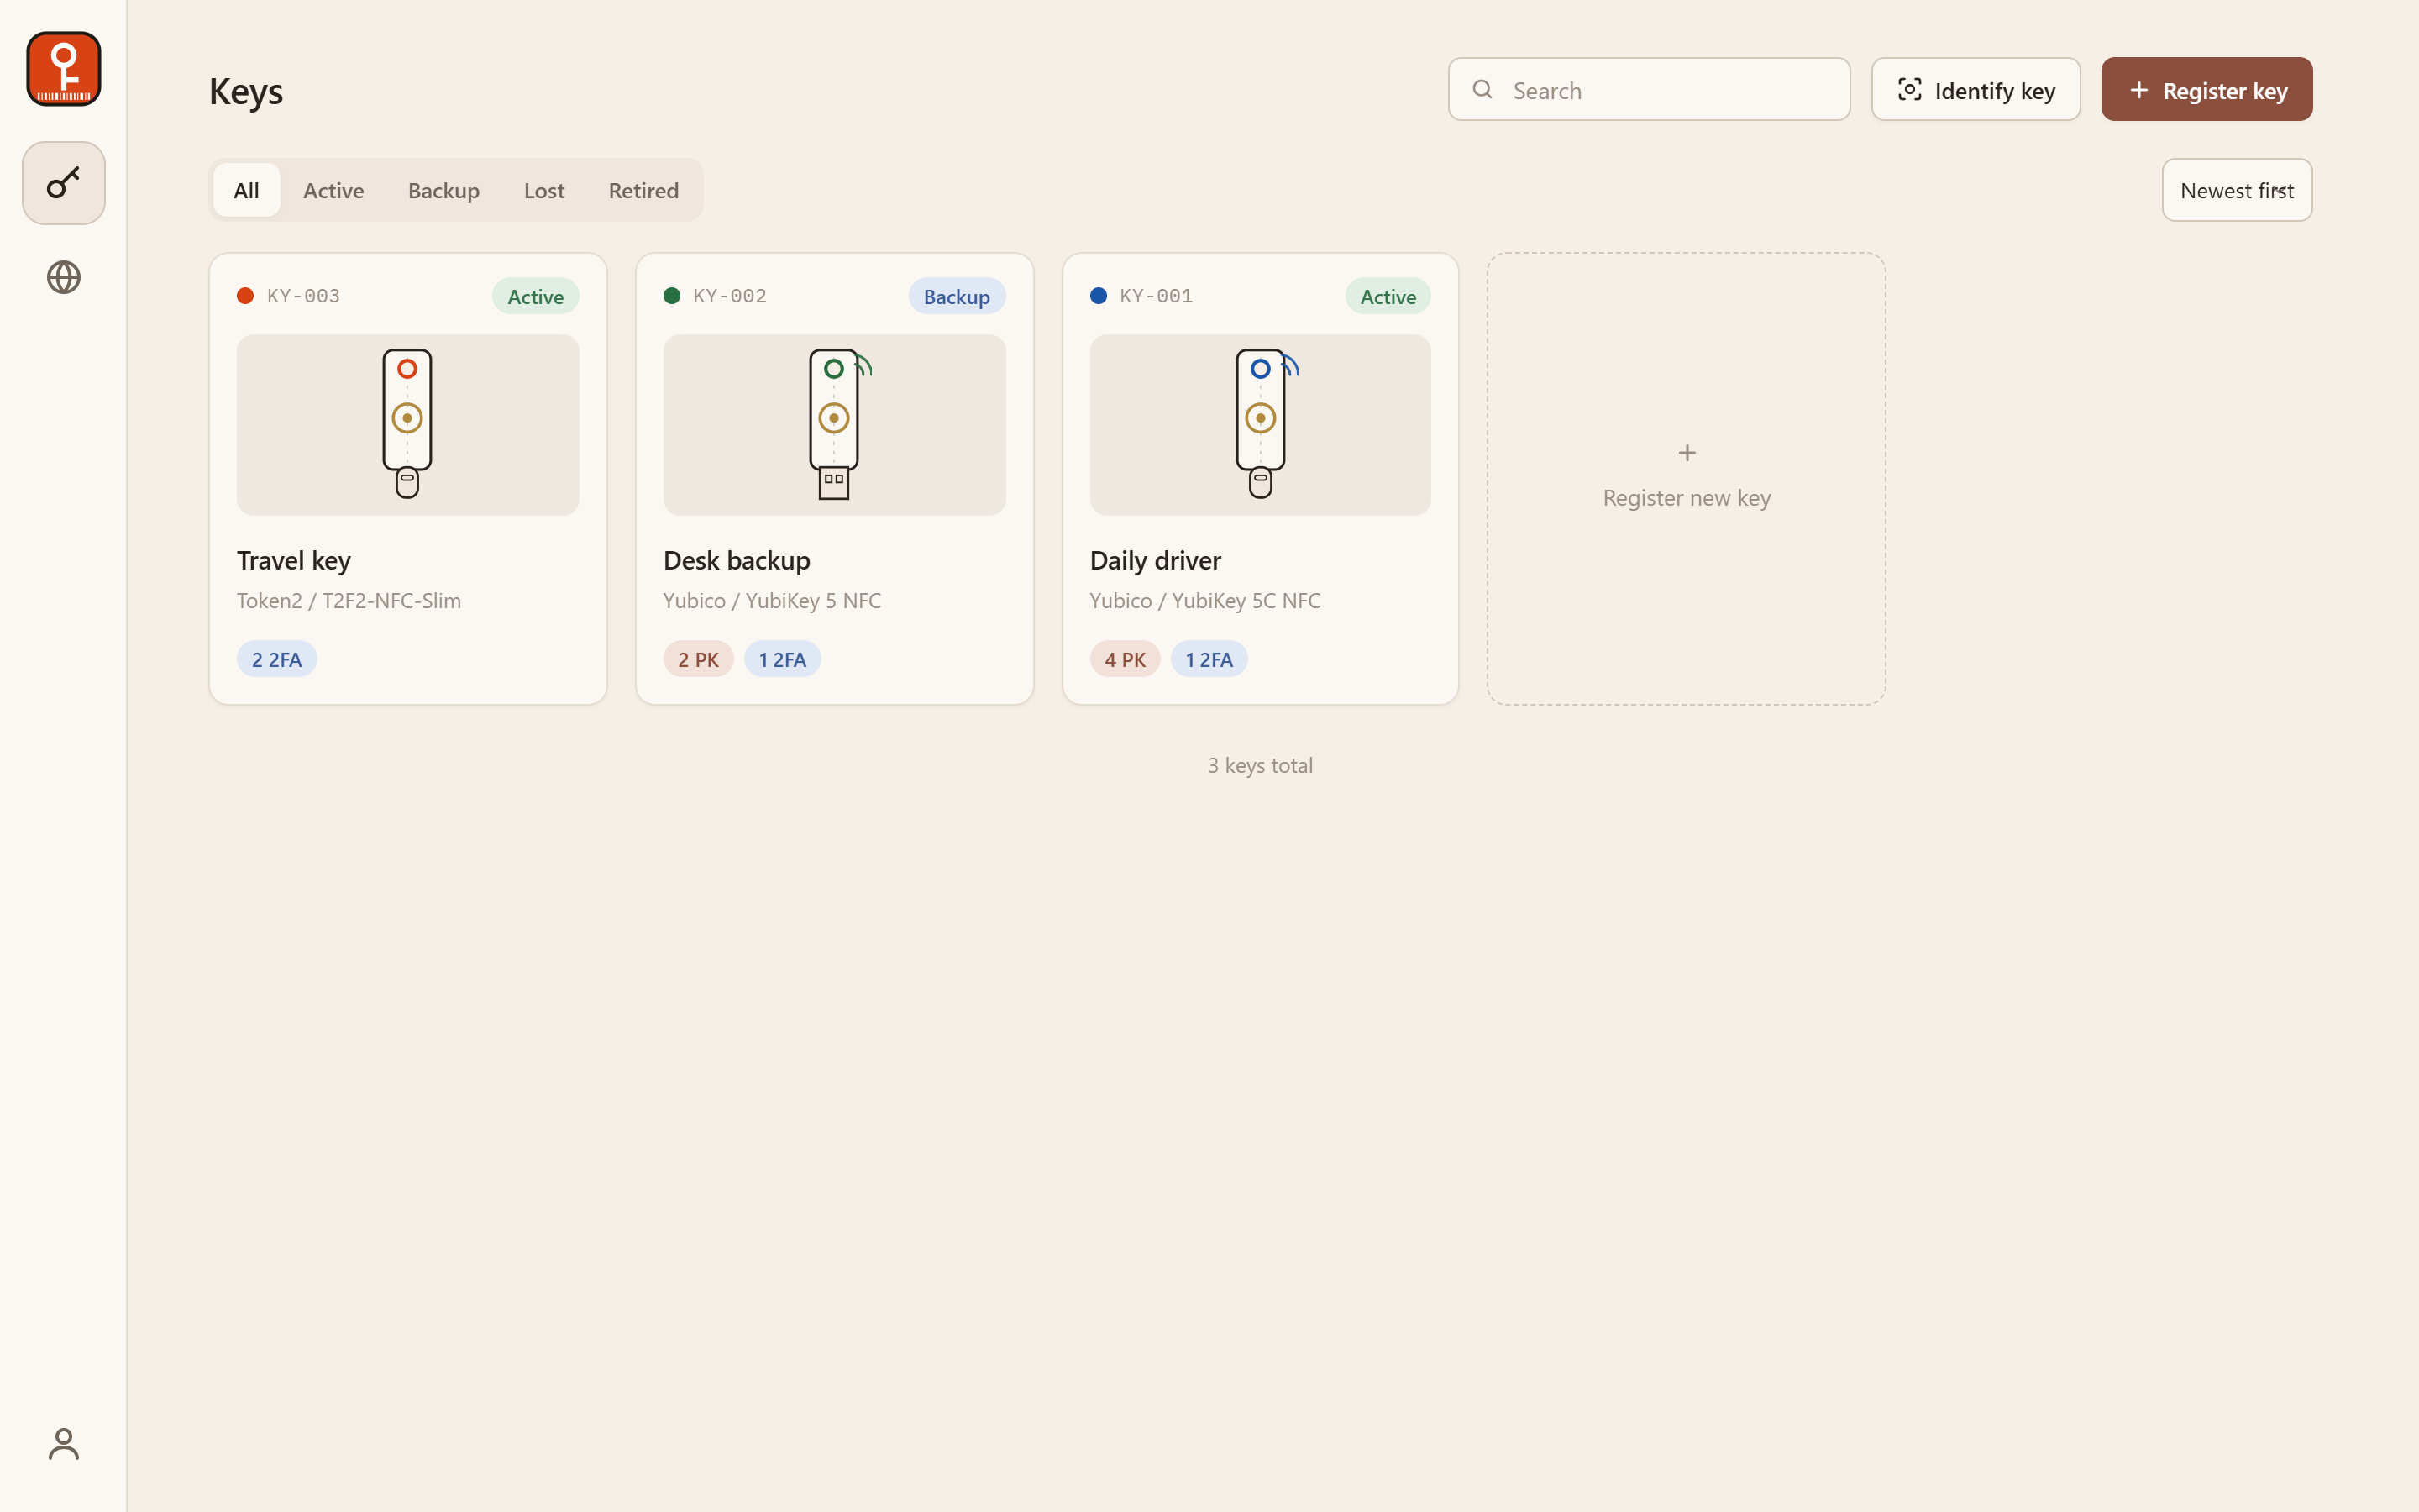Select the All filter tab
This screenshot has width=2419, height=1512.
point(246,190)
